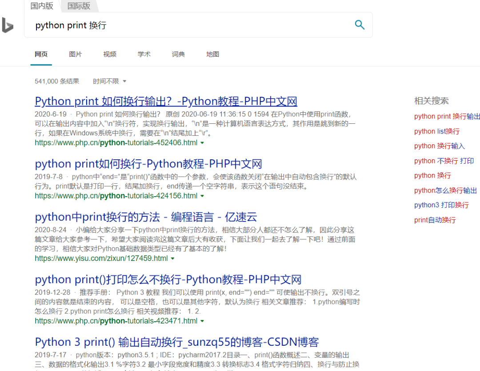
Task: Open related search print自动换行
Action: 435,220
